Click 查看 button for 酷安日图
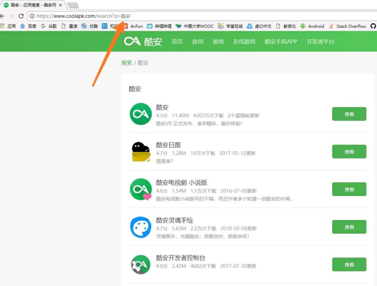Viewport: 377px width, 286px height. click(x=349, y=151)
